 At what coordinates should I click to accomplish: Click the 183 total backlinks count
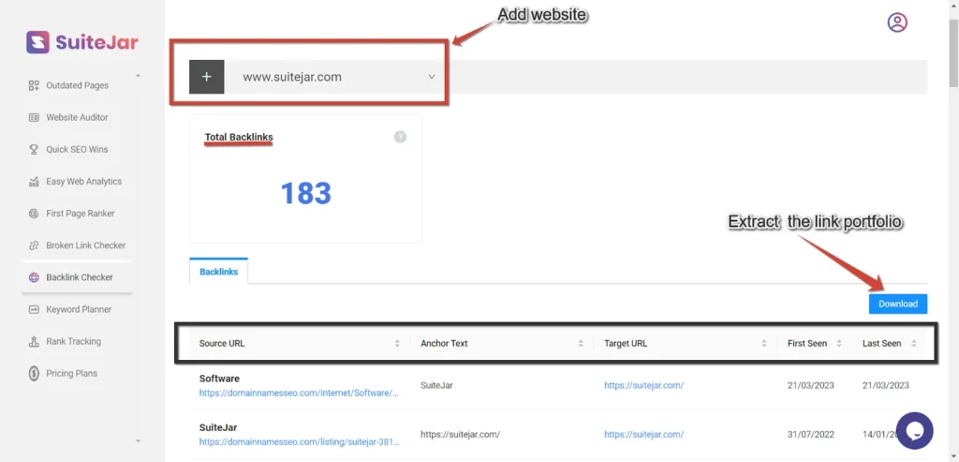pos(306,193)
